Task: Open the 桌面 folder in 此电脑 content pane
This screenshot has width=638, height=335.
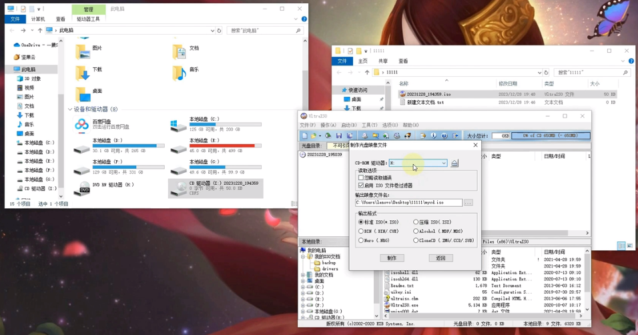Action: tap(89, 95)
